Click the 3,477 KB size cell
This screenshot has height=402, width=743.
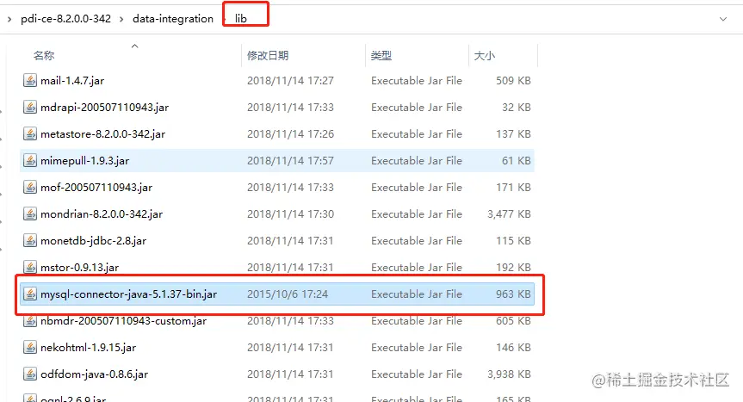tap(509, 214)
